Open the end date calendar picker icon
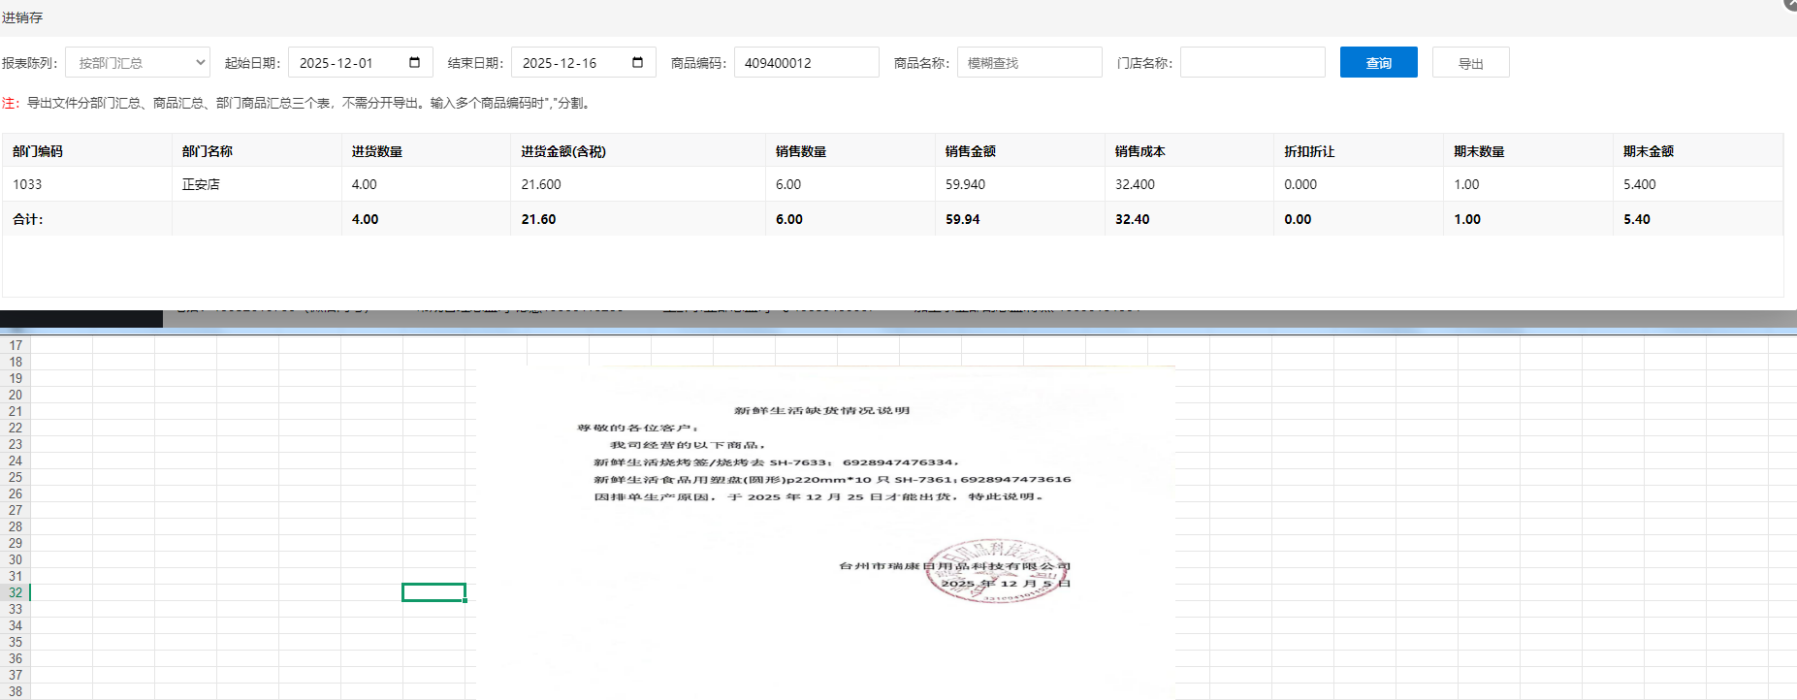1797x700 pixels. point(638,63)
